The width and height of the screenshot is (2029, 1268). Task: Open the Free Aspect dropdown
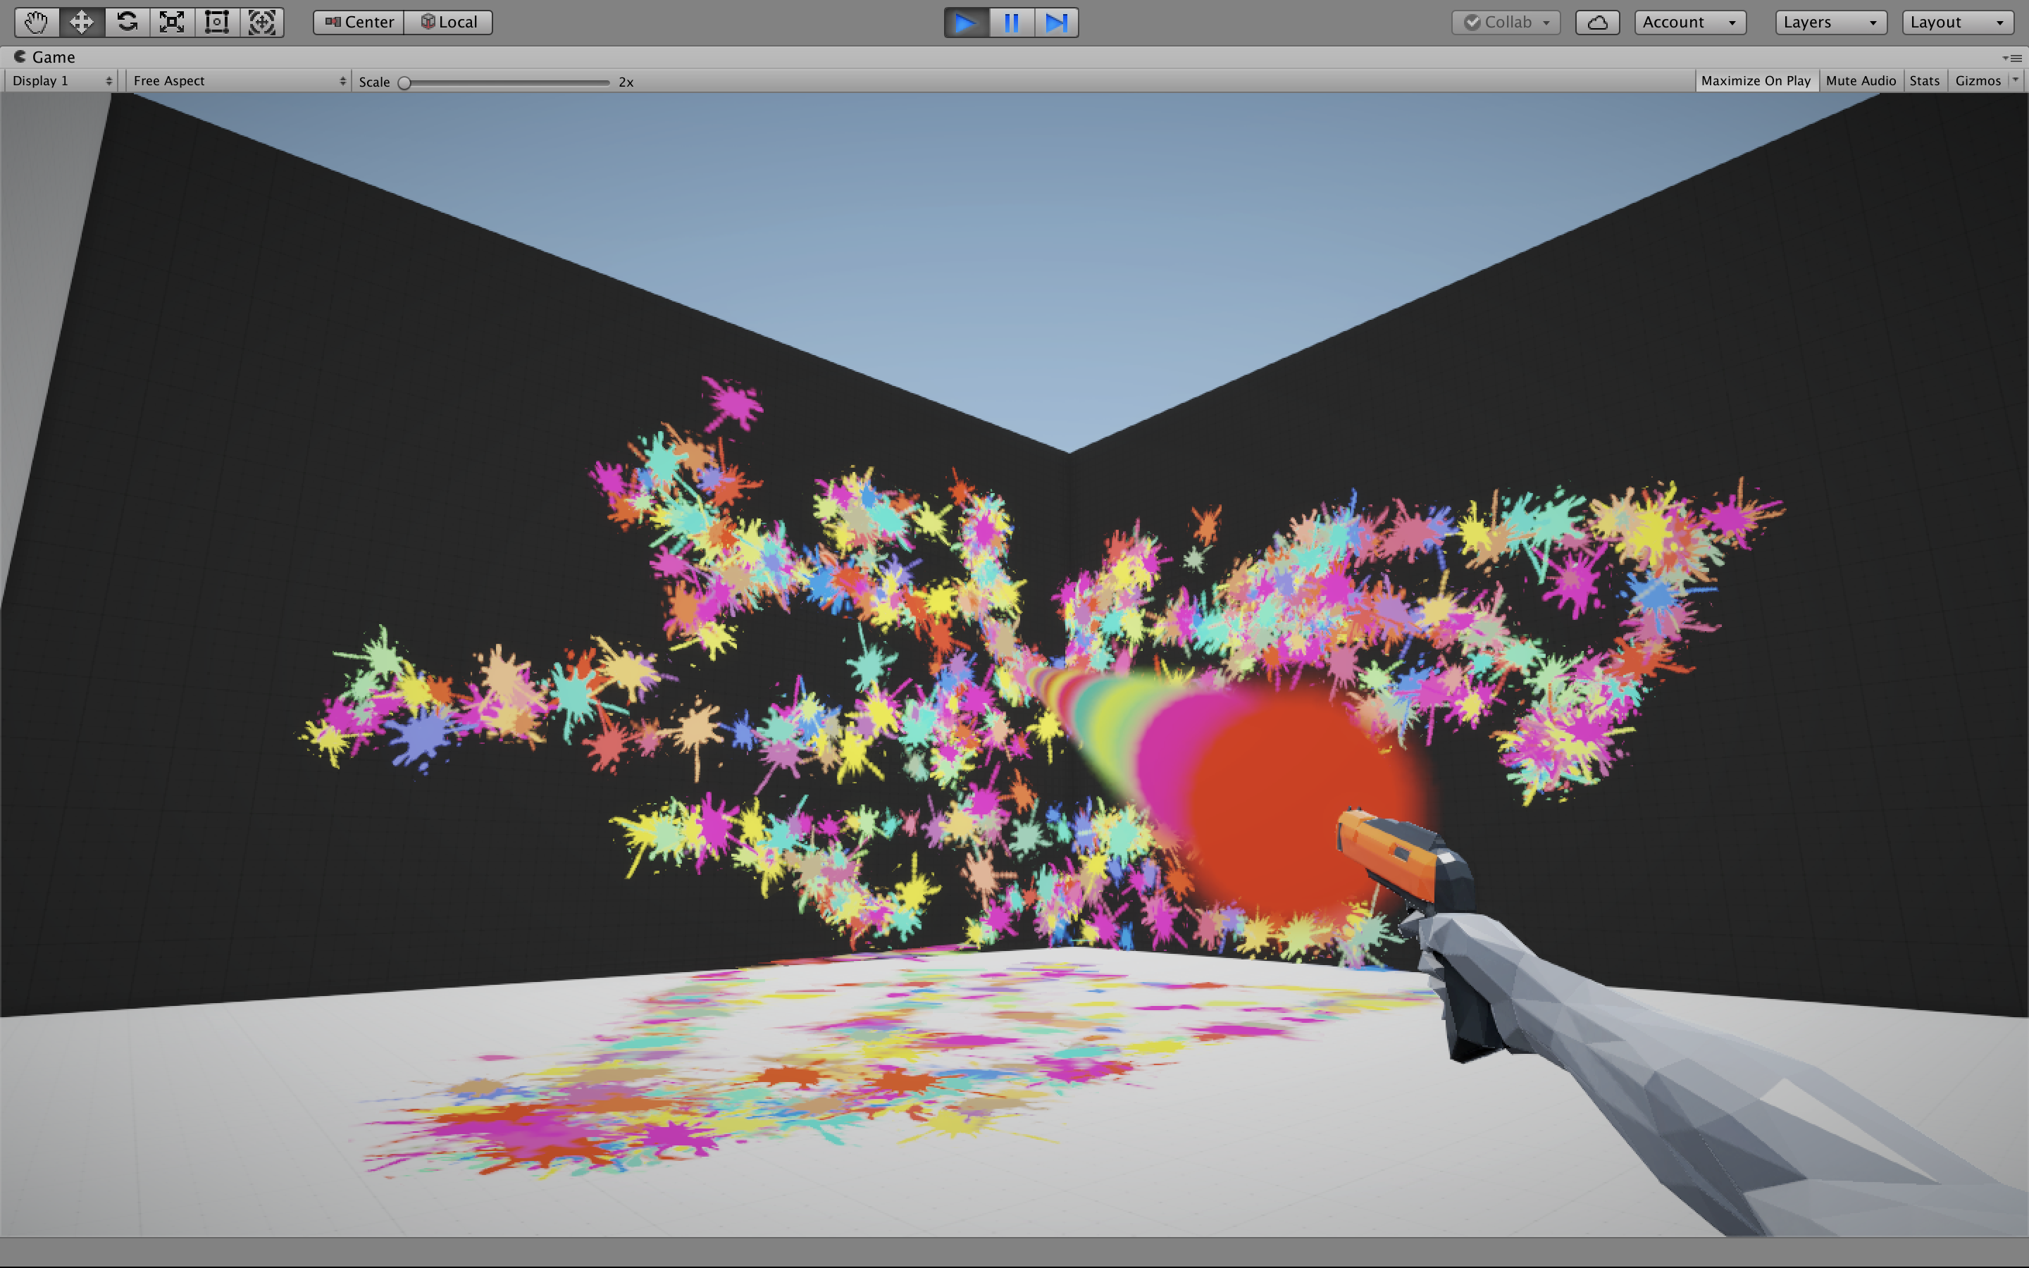(239, 80)
